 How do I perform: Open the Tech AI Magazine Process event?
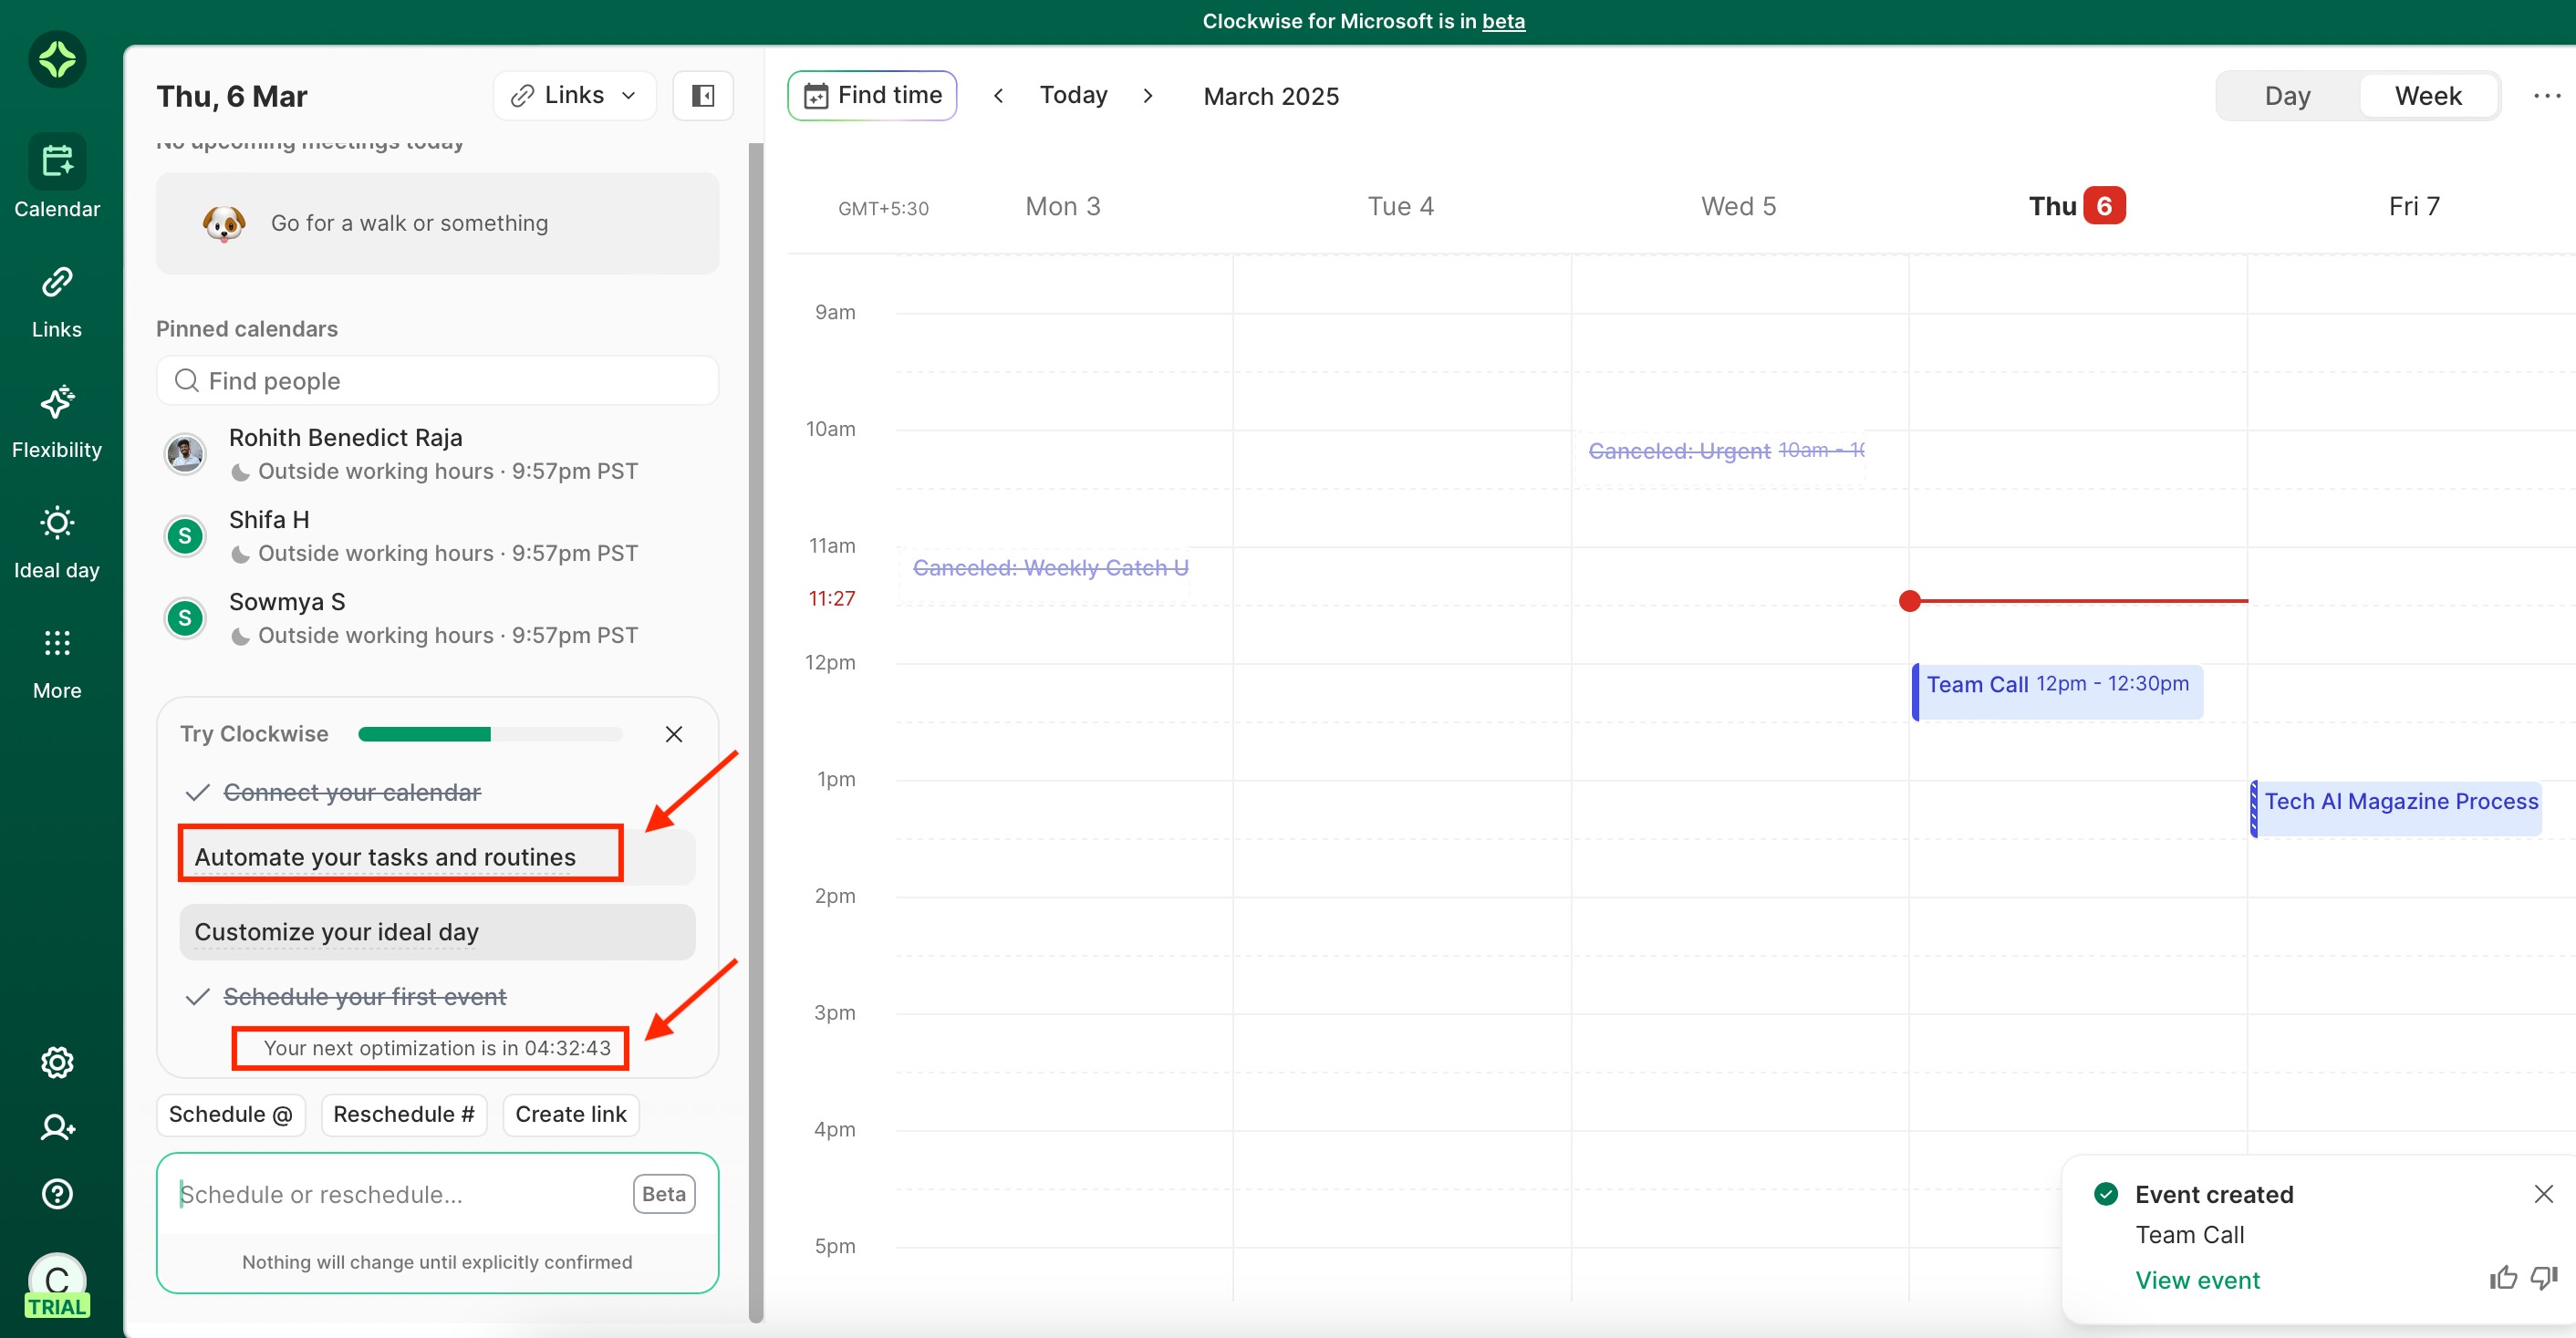(x=2396, y=808)
